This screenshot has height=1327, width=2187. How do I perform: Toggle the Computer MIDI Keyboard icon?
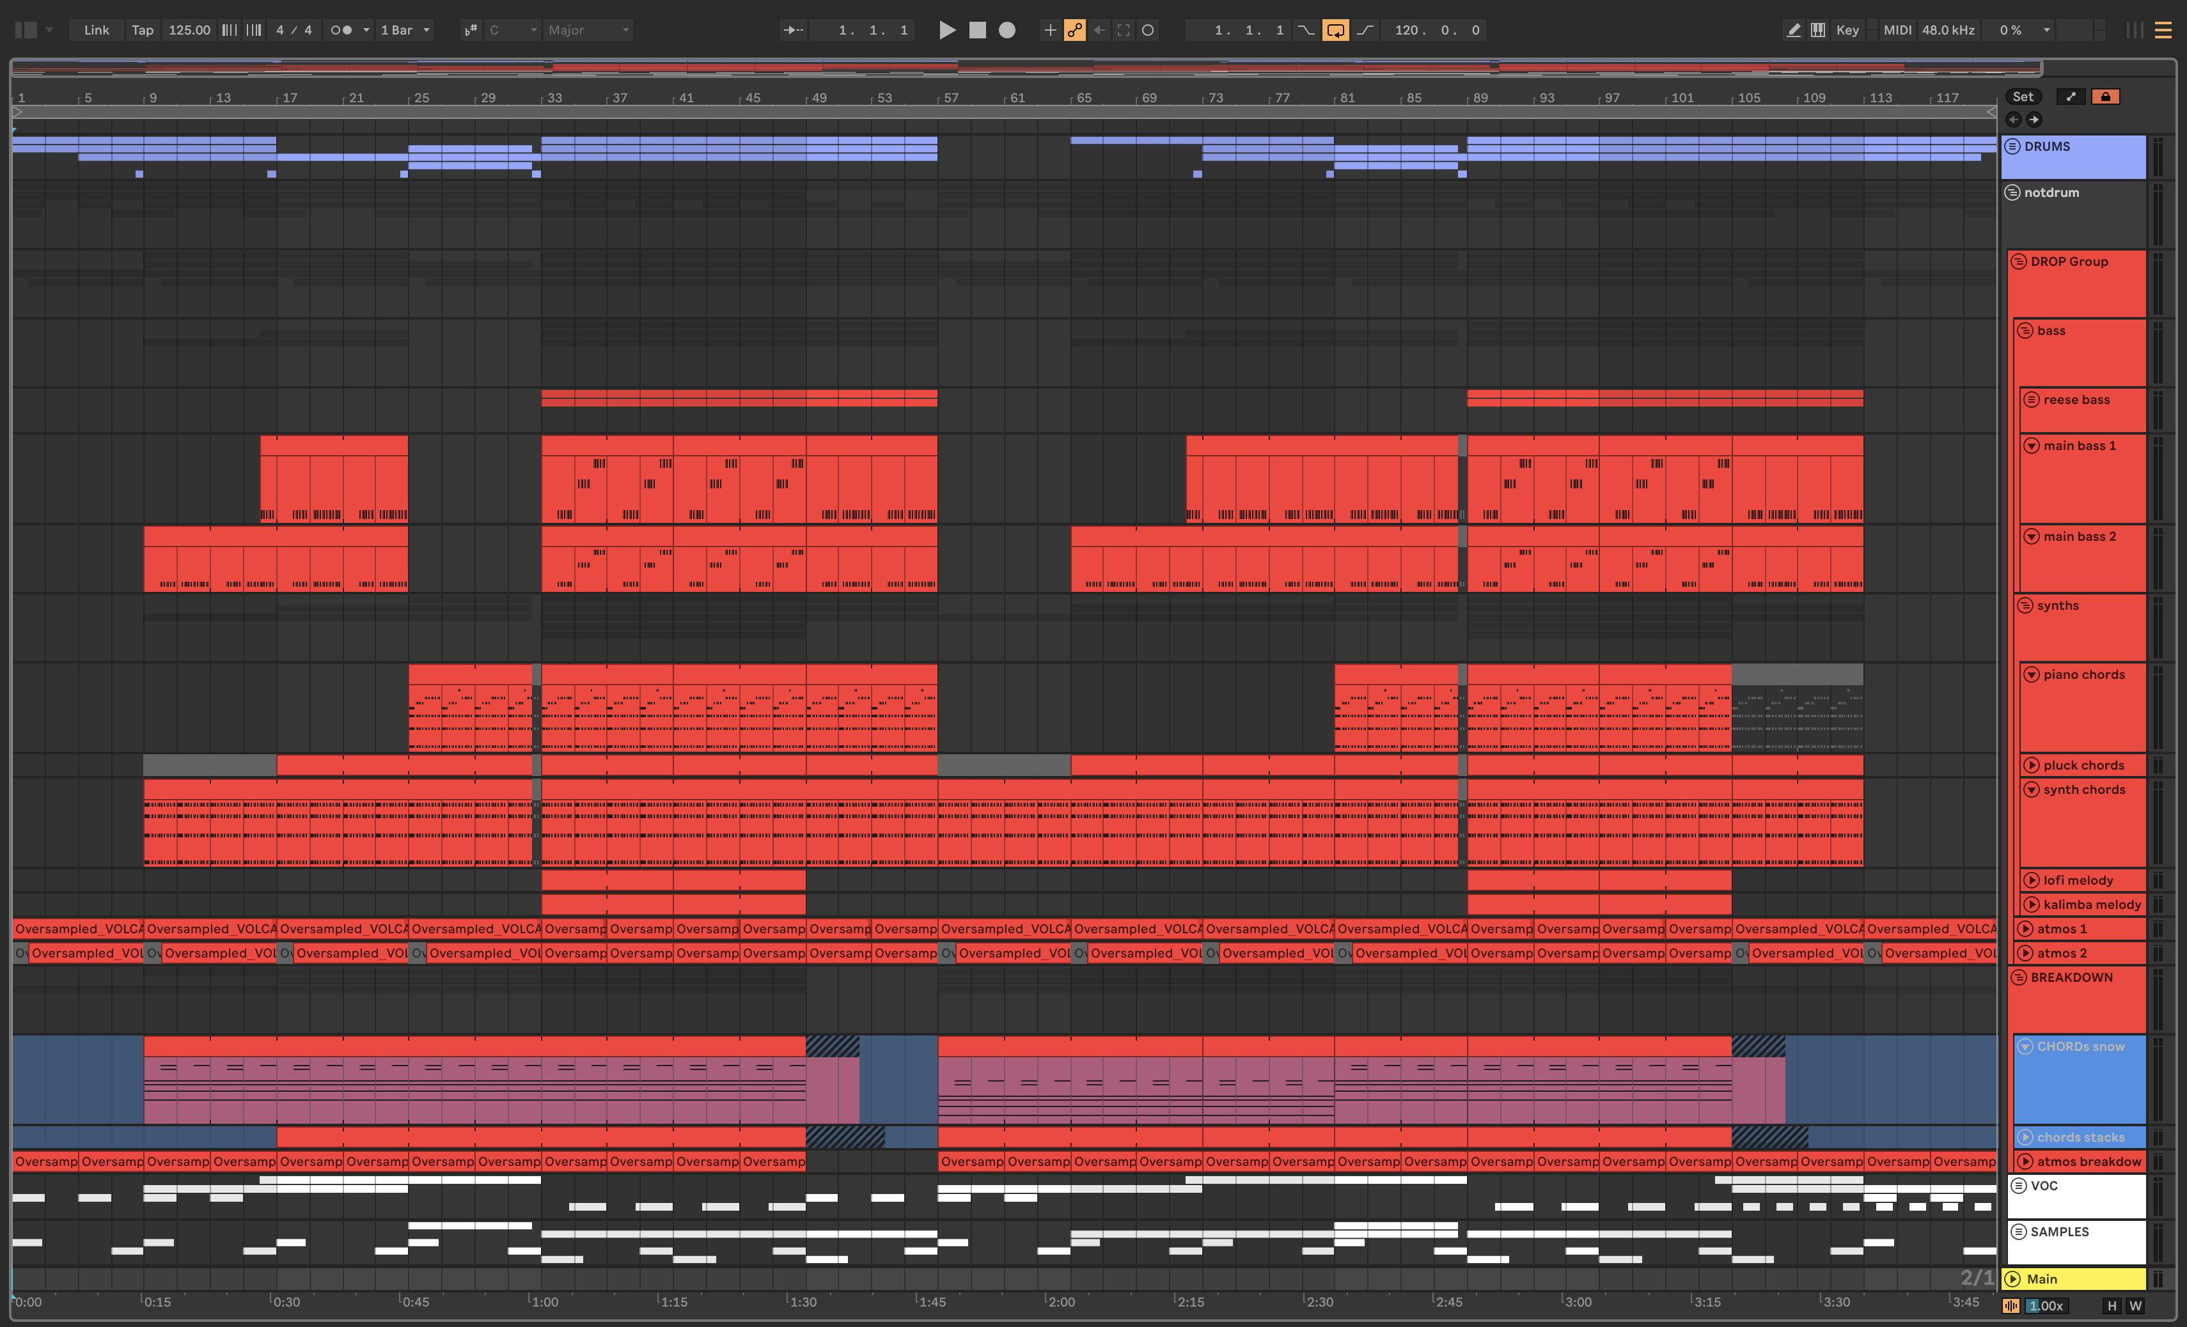pyautogui.click(x=1818, y=30)
